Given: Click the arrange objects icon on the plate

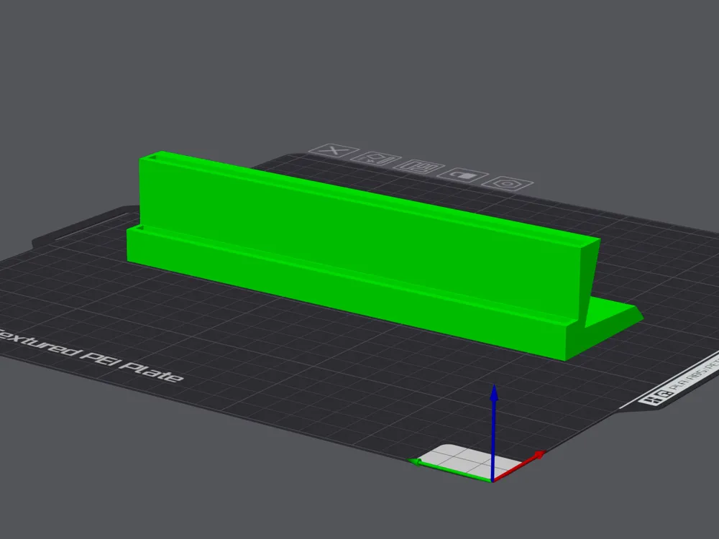Looking at the screenshot, I should [x=419, y=167].
